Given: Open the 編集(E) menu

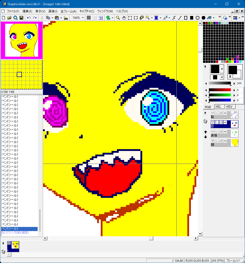Looking at the screenshot, I should tap(27, 11).
